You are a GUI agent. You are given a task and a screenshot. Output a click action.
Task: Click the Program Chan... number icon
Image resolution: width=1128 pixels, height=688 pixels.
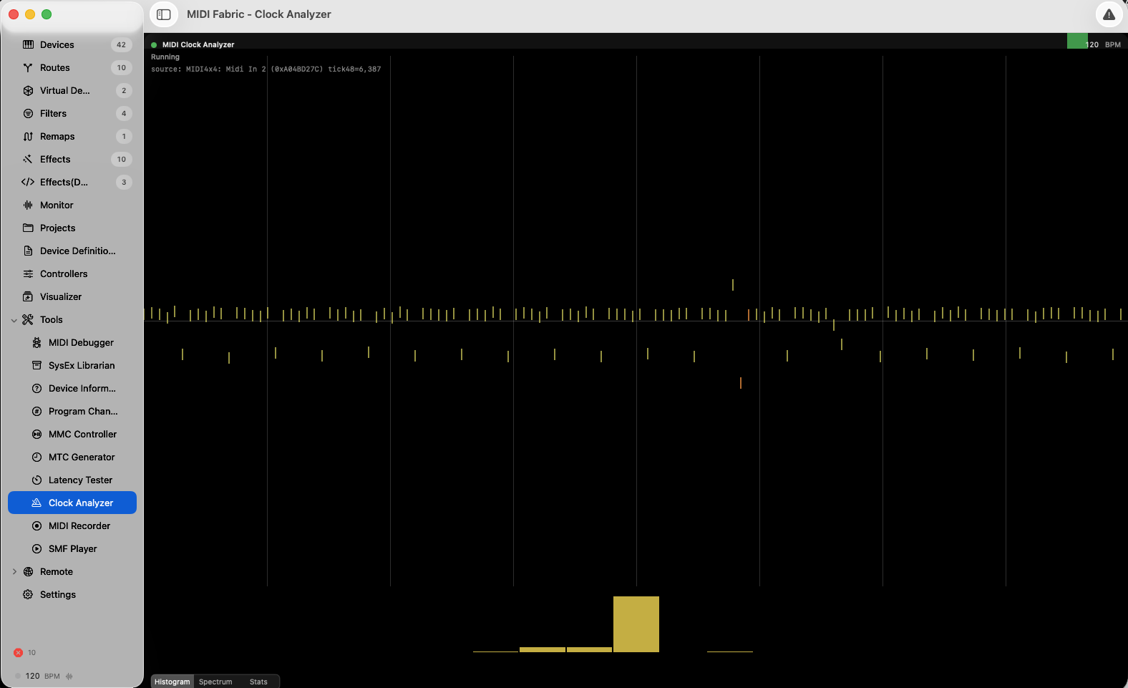pos(37,411)
